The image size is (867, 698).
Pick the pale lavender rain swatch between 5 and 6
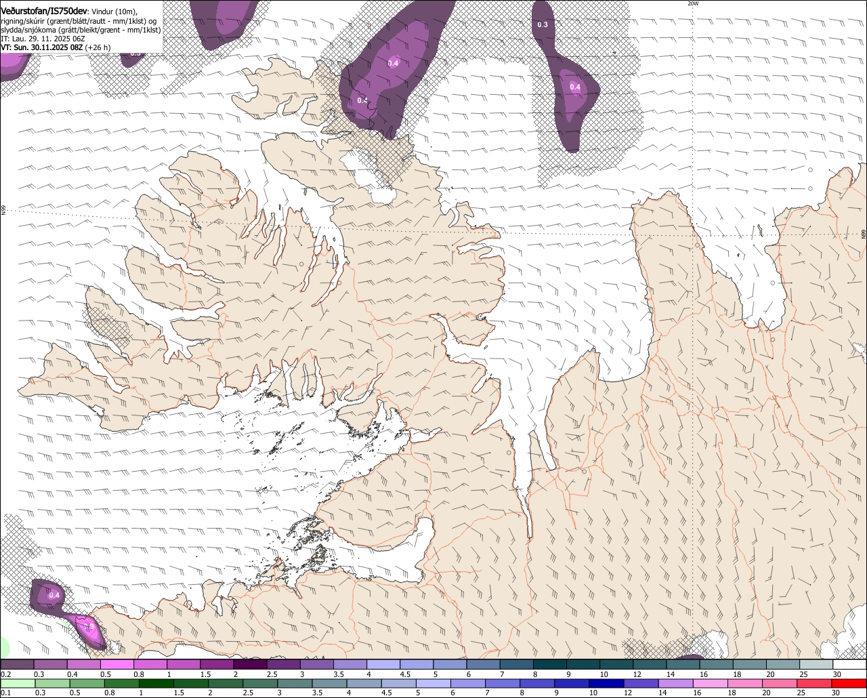pyautogui.click(x=433, y=684)
